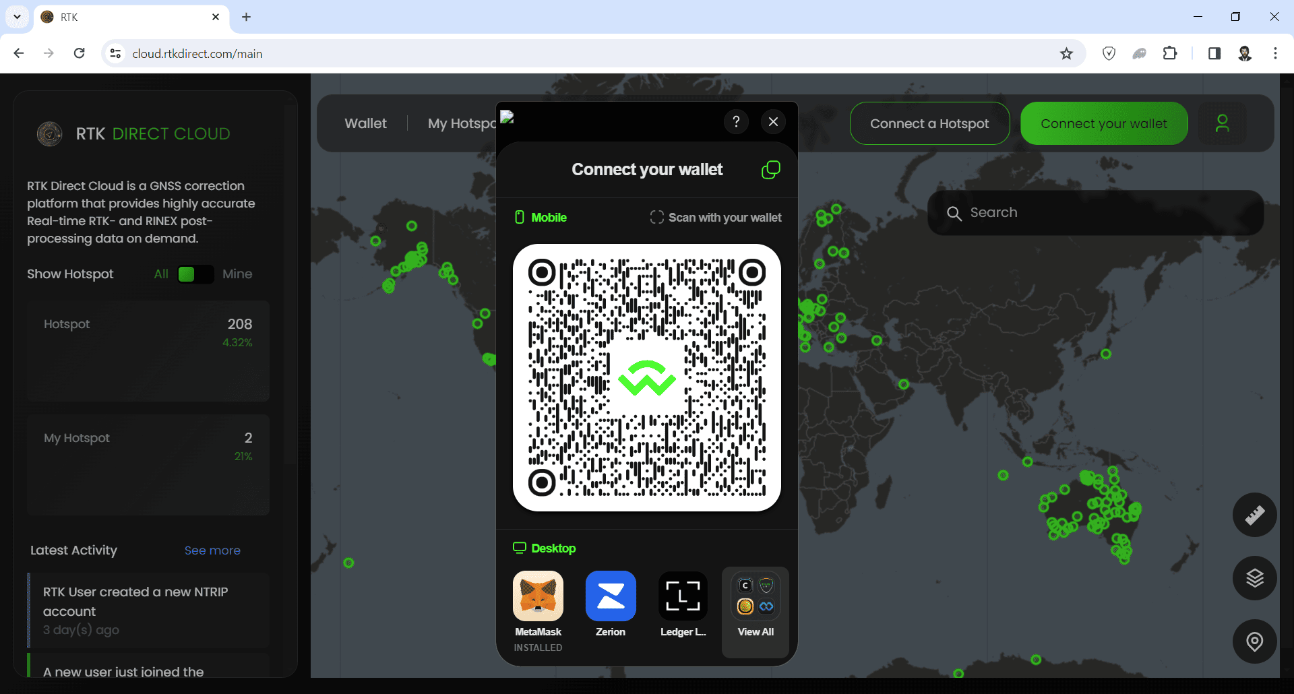The width and height of the screenshot is (1294, 694).
Task: Open the Hotspot 208 stats card
Action: [x=148, y=351]
